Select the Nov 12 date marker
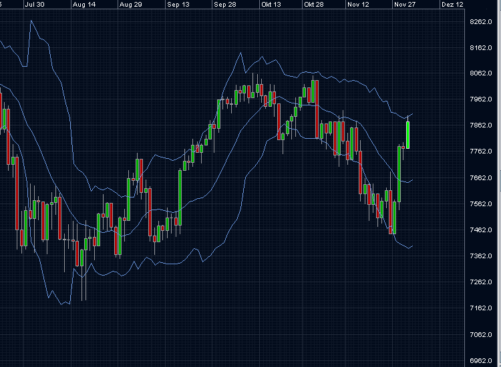The width and height of the screenshot is (501, 367). click(359, 4)
